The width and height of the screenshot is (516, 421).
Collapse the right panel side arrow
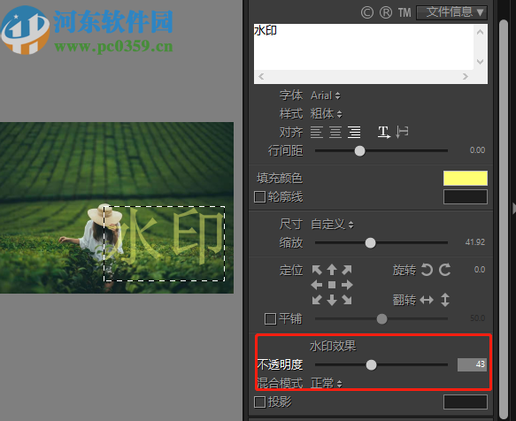pyautogui.click(x=513, y=209)
